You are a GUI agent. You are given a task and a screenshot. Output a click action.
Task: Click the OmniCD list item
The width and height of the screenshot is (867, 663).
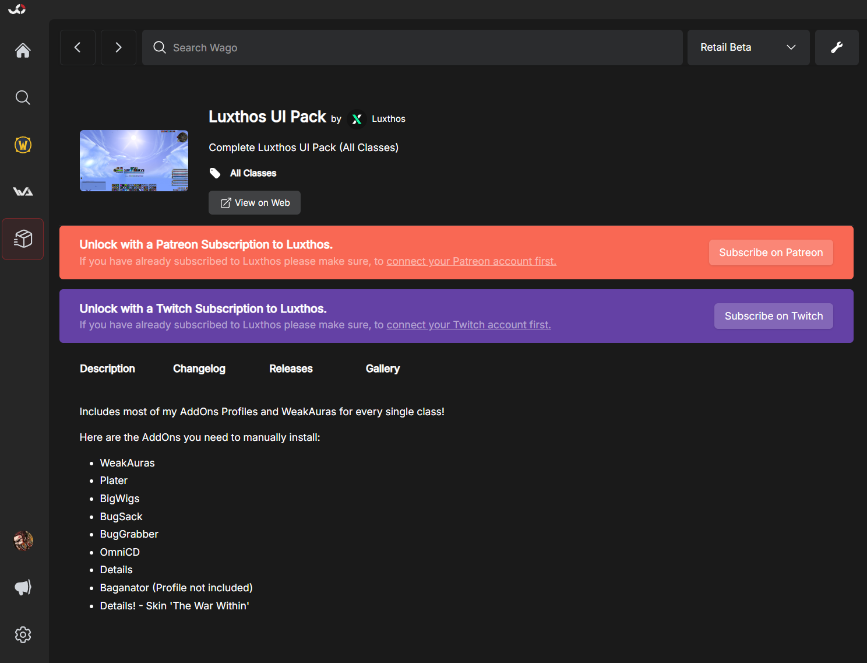(x=119, y=552)
